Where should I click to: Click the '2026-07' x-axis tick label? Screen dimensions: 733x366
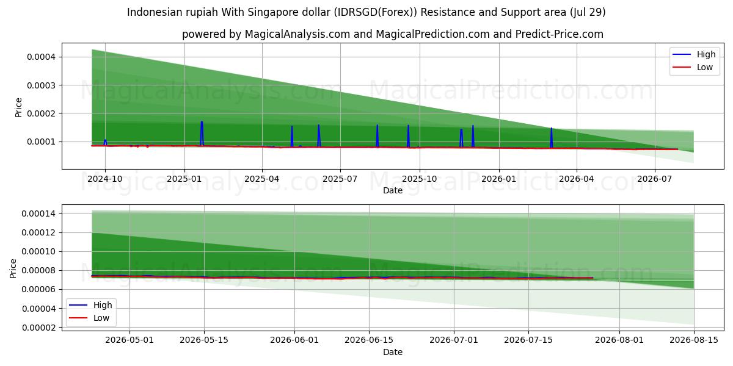click(x=655, y=179)
